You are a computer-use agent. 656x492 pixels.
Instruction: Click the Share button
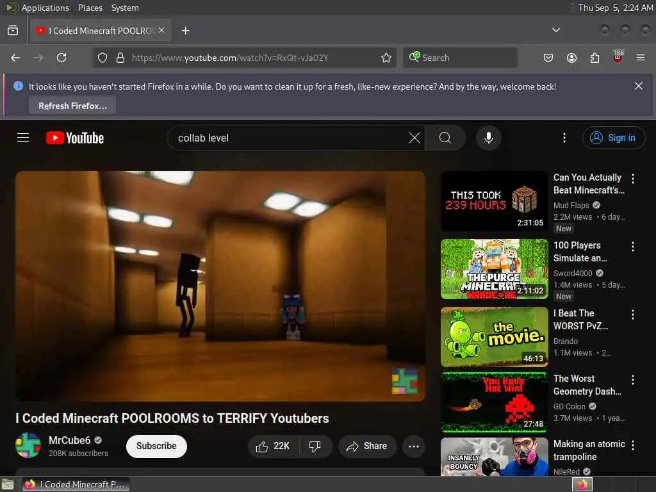pyautogui.click(x=367, y=447)
